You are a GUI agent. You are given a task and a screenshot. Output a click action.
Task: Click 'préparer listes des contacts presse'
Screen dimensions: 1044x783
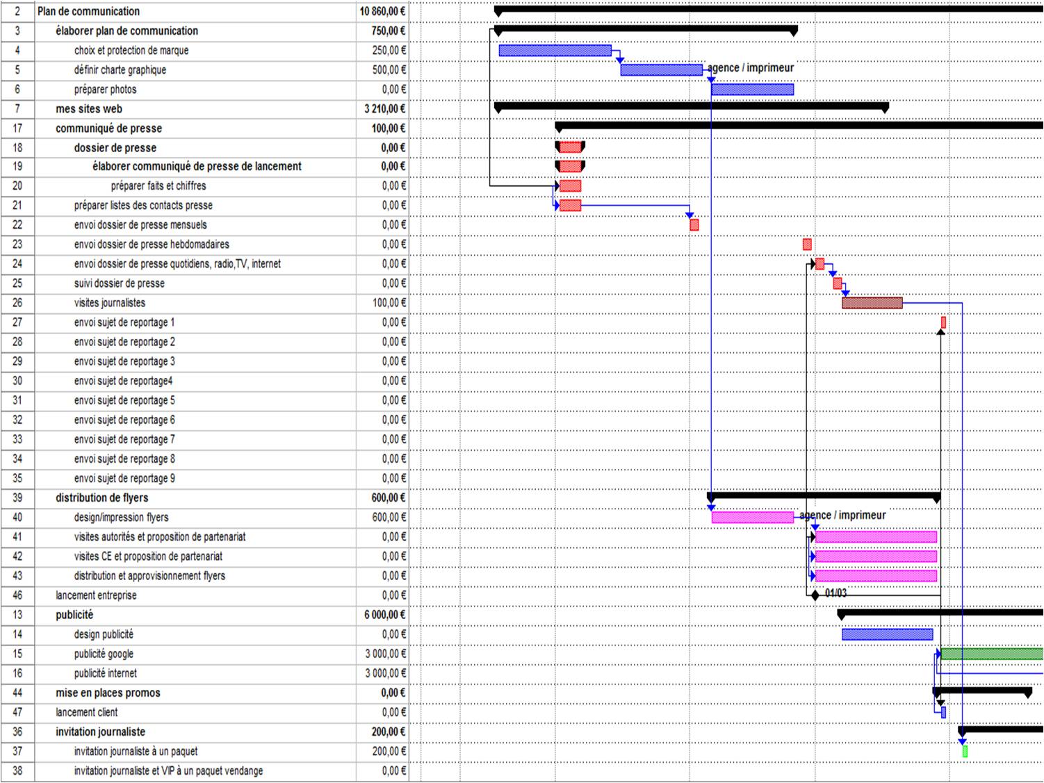(143, 205)
